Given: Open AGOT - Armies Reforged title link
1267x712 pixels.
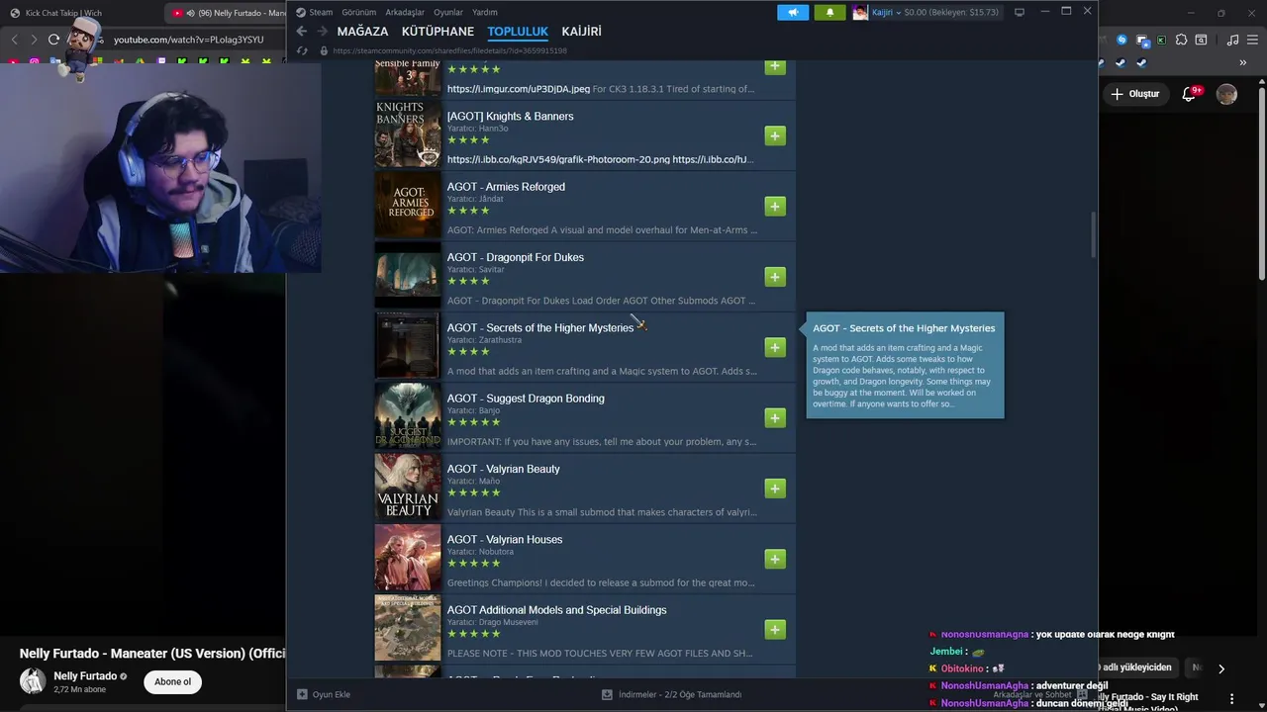Looking at the screenshot, I should point(506,186).
